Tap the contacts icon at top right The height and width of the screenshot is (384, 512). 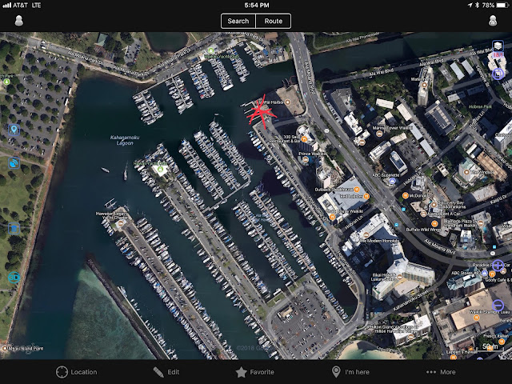click(493, 21)
